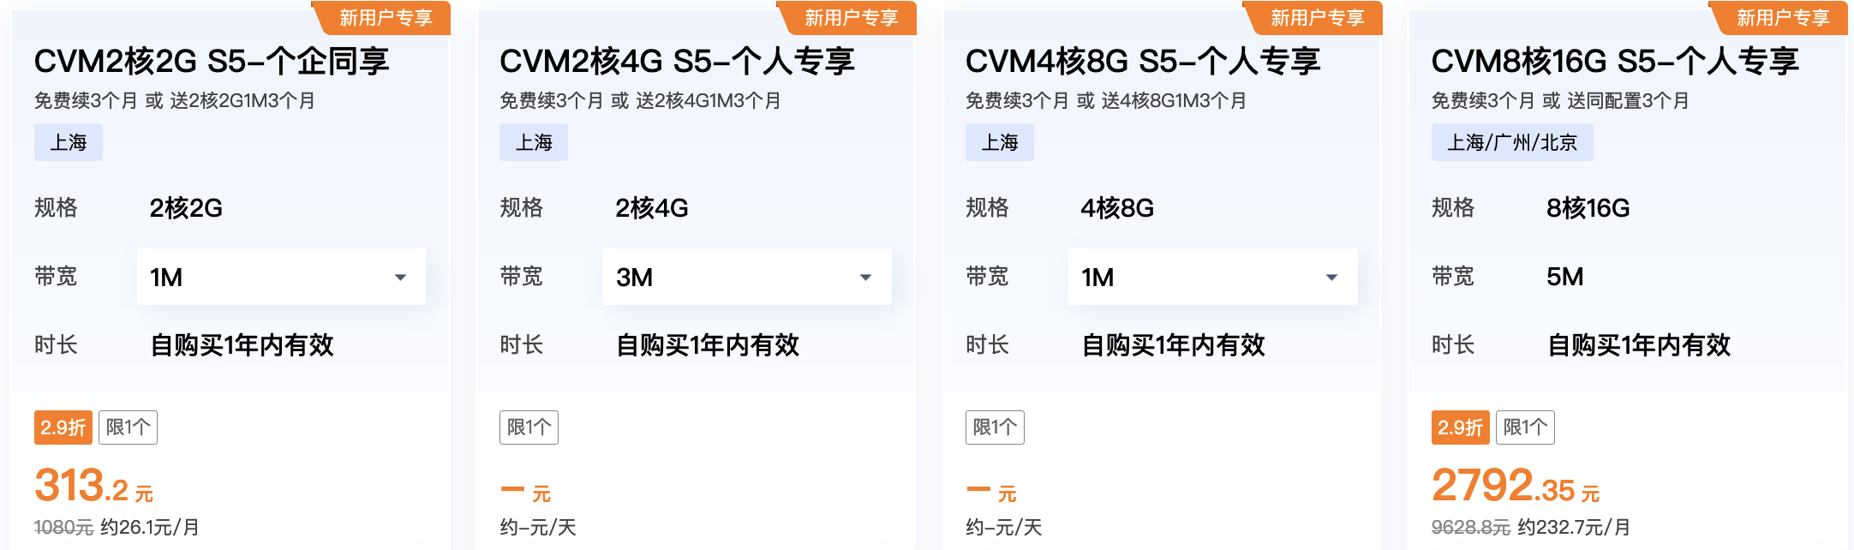Click the 313.2元 price

pos(93,487)
